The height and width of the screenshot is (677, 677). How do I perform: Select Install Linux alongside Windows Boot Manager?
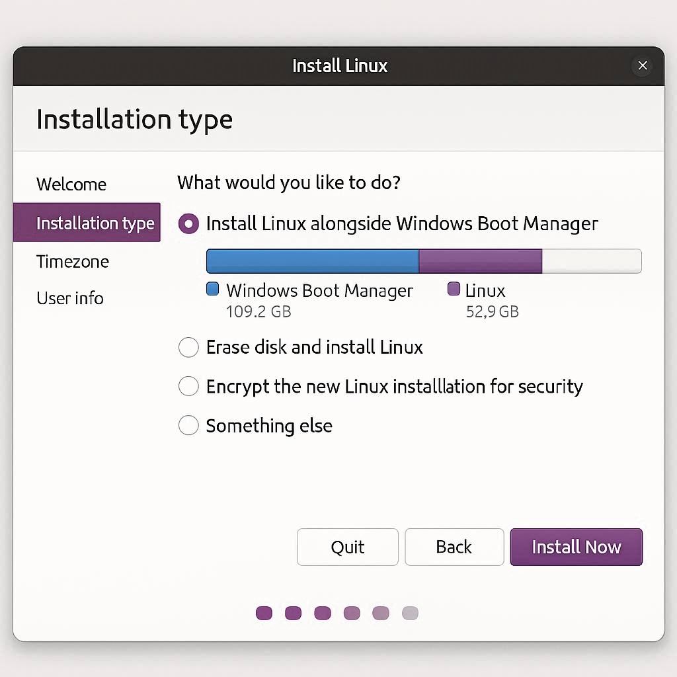click(x=189, y=224)
